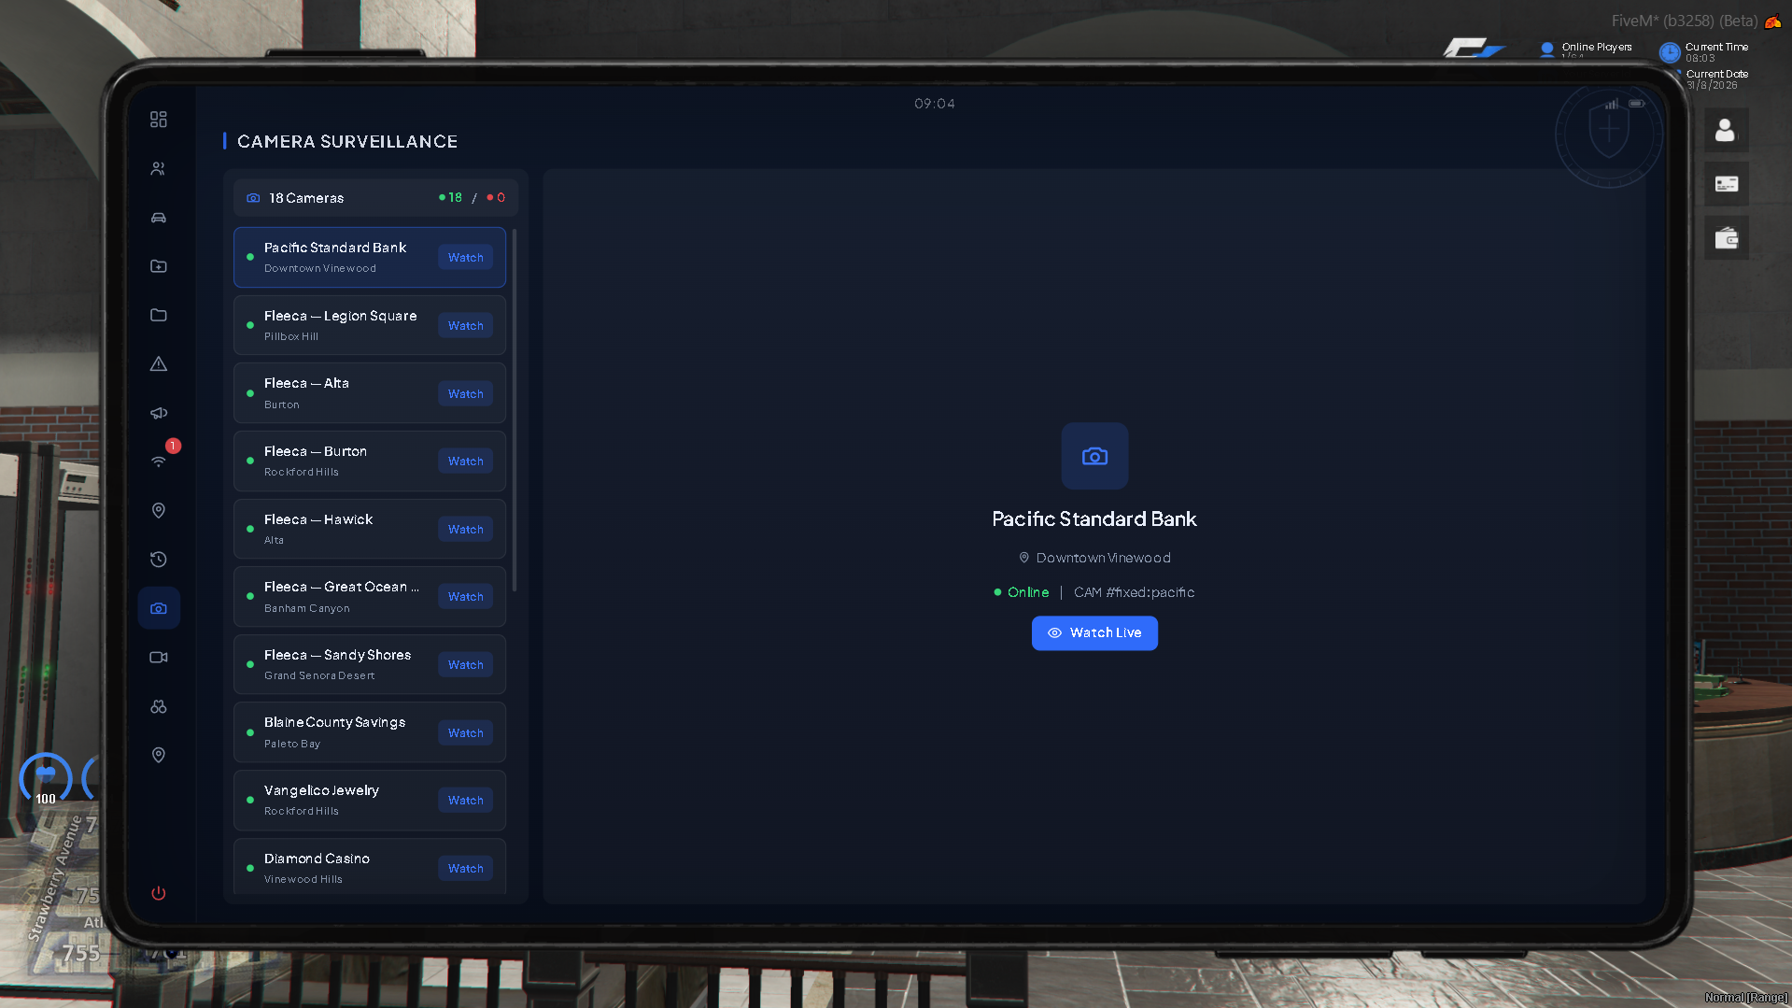Click the map pin icon below the binoculars
The height and width of the screenshot is (1008, 1792).
(x=159, y=755)
